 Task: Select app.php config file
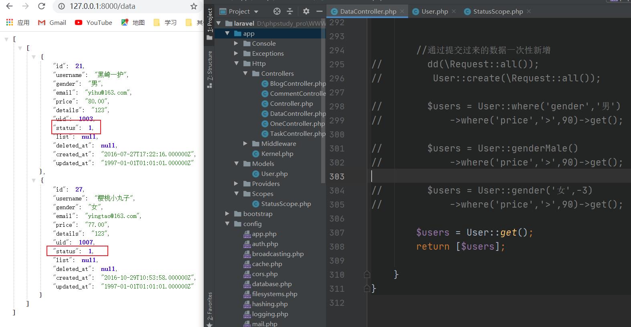260,234
